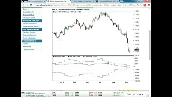Open the Technical Analysis sidebar link
The height and width of the screenshot is (97, 172).
pos(30,23)
